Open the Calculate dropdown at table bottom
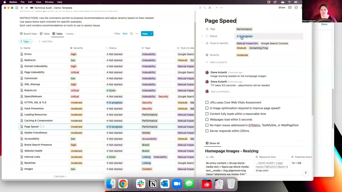The width and height of the screenshot is (342, 192). [x=60, y=176]
